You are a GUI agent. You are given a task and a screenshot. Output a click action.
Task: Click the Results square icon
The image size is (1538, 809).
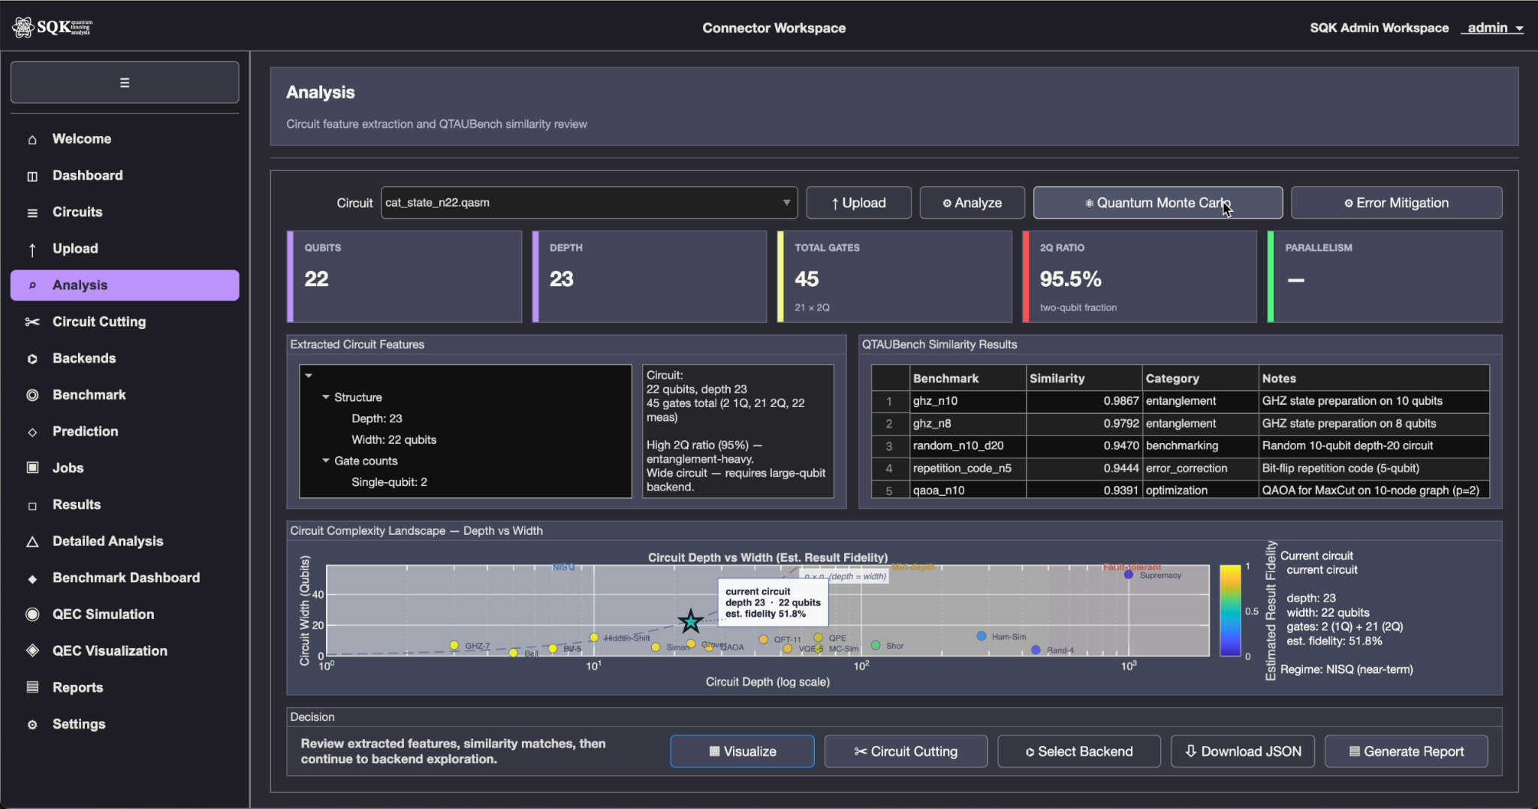(x=32, y=506)
